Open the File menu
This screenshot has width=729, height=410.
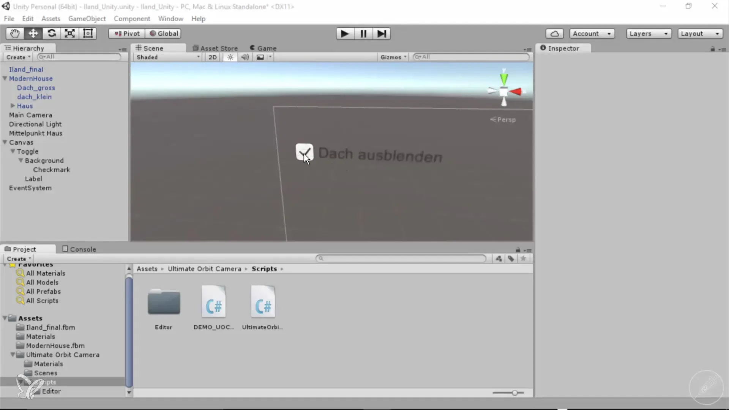9,19
